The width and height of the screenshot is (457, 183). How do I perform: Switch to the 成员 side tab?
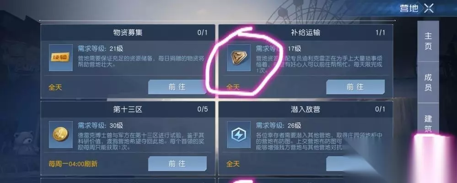click(x=428, y=82)
